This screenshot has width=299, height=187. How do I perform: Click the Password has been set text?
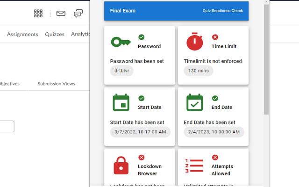[137, 61]
